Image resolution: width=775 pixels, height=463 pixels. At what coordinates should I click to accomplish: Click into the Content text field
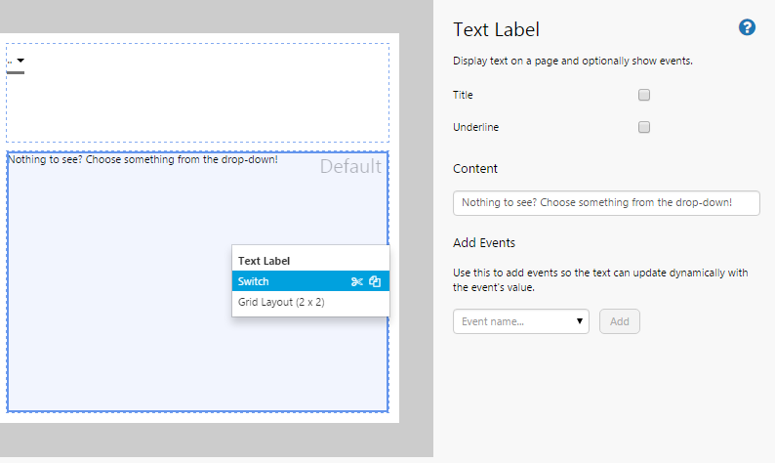(x=606, y=203)
